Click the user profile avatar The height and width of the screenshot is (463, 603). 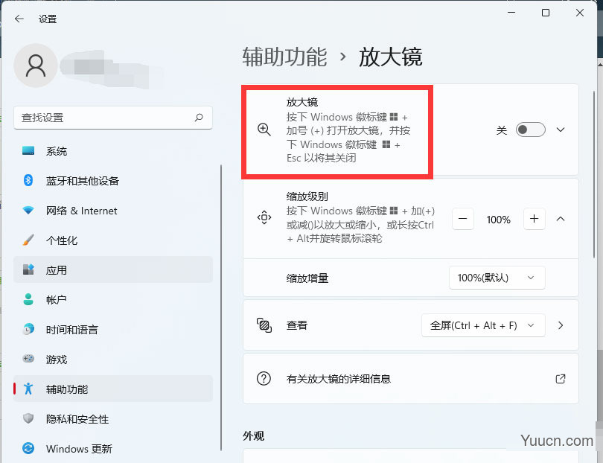(36, 66)
